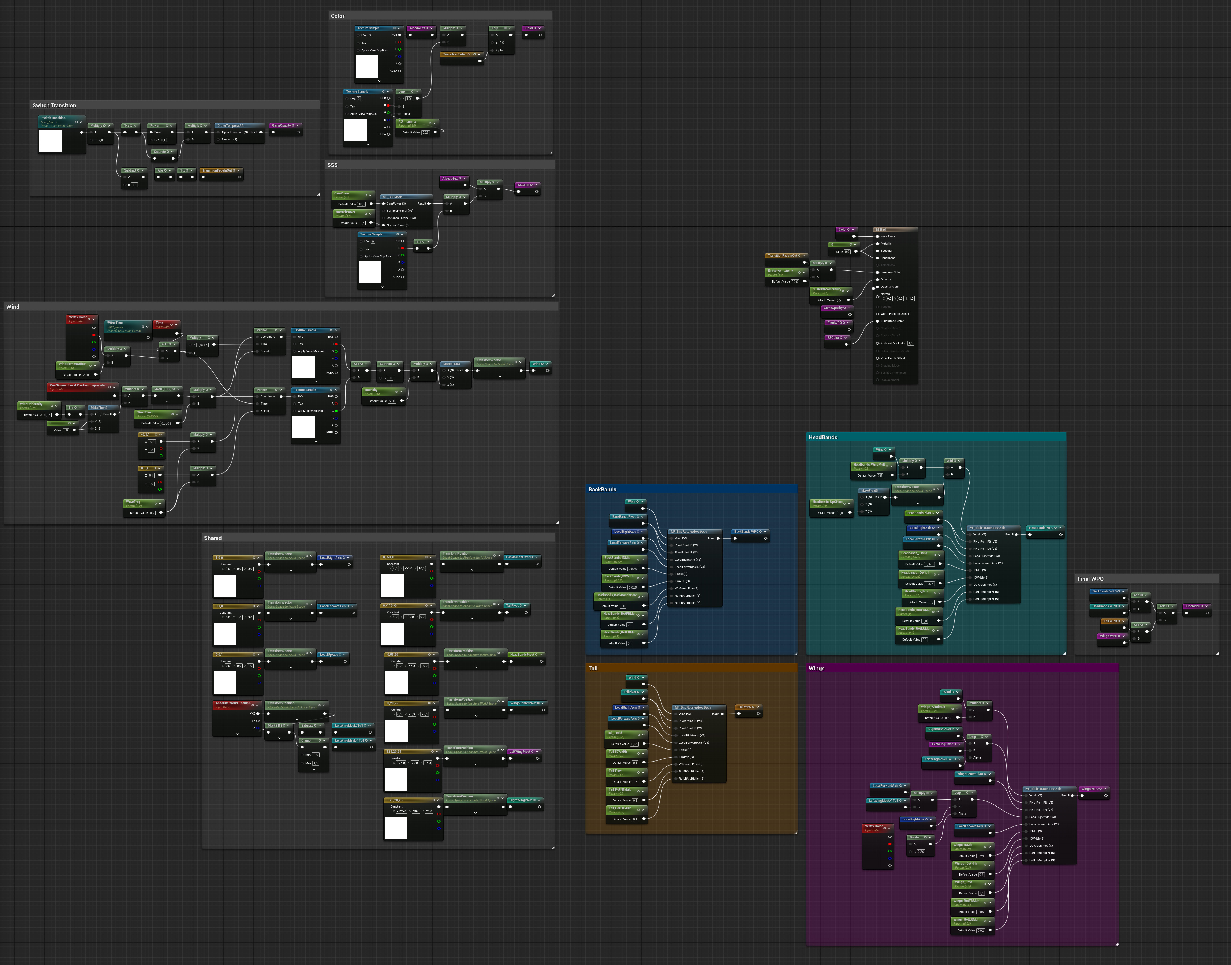Click the SurfaceNormal (V3) pin on MF_SSSMask
1231x965 pixels.
point(383,211)
